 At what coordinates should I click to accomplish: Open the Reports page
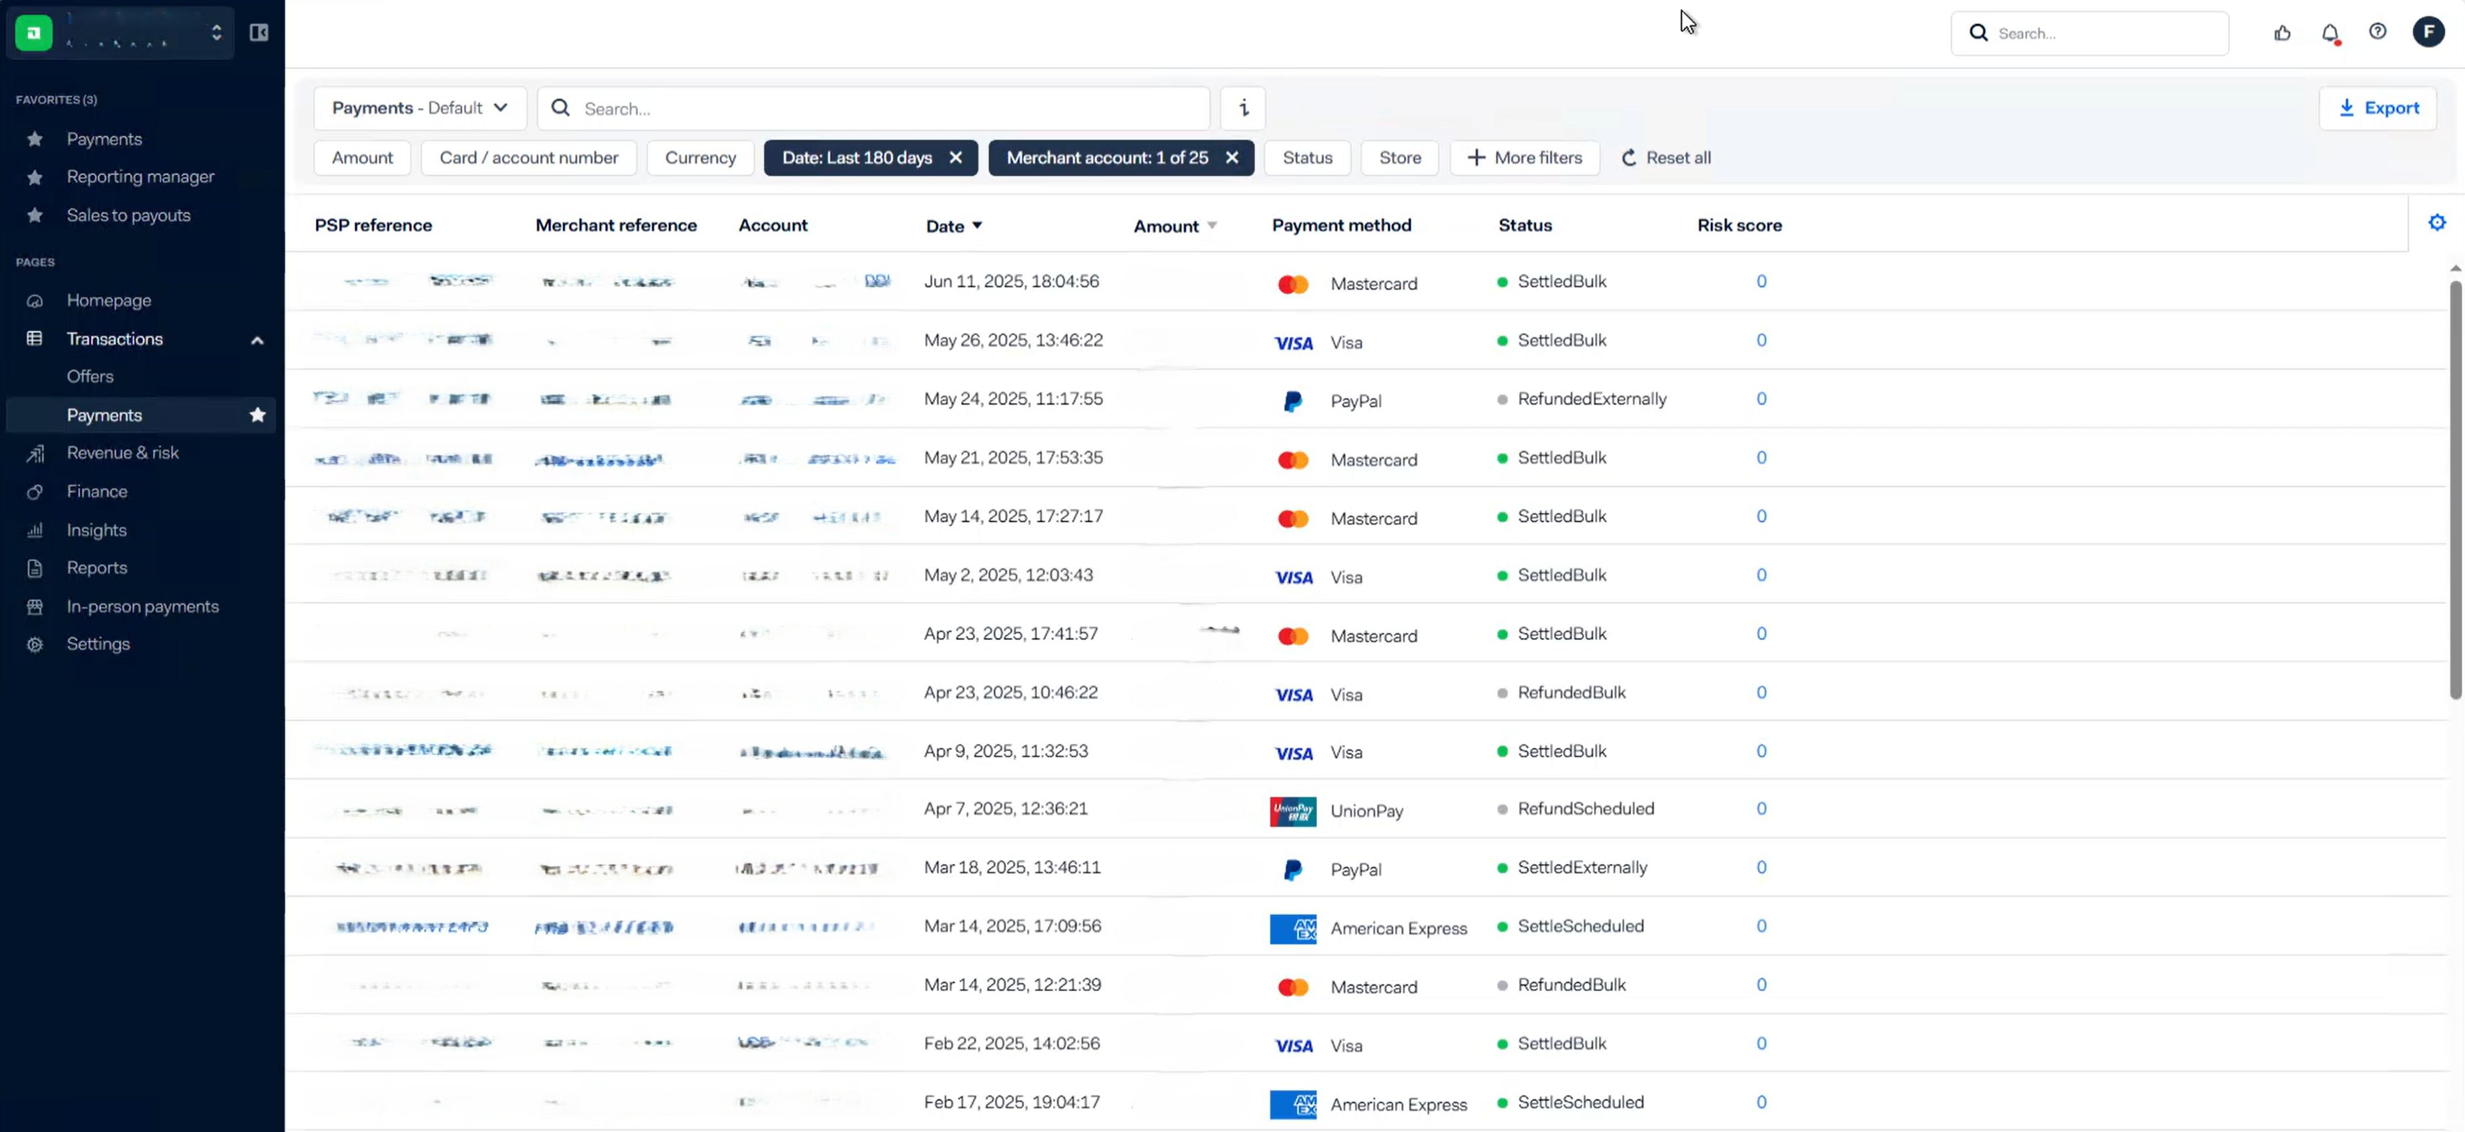[x=97, y=568]
